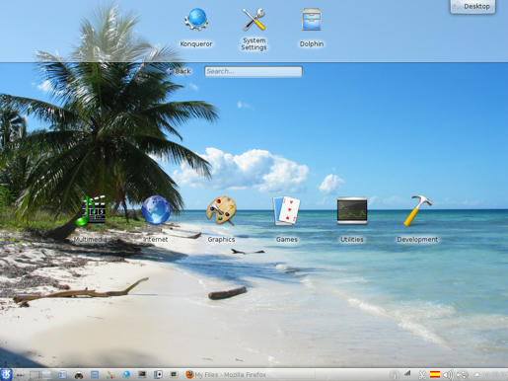Image resolution: width=508 pixels, height=381 pixels.
Task: Open the Klipper scissors clipboard icon
Action: click(x=423, y=375)
